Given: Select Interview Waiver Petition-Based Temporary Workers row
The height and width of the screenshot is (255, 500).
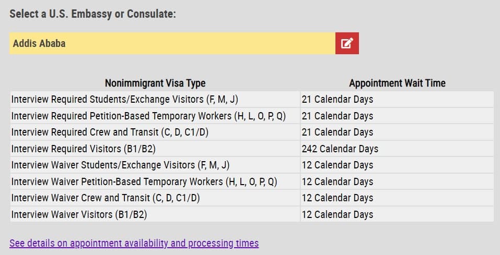Looking at the screenshot, I should (x=252, y=181).
